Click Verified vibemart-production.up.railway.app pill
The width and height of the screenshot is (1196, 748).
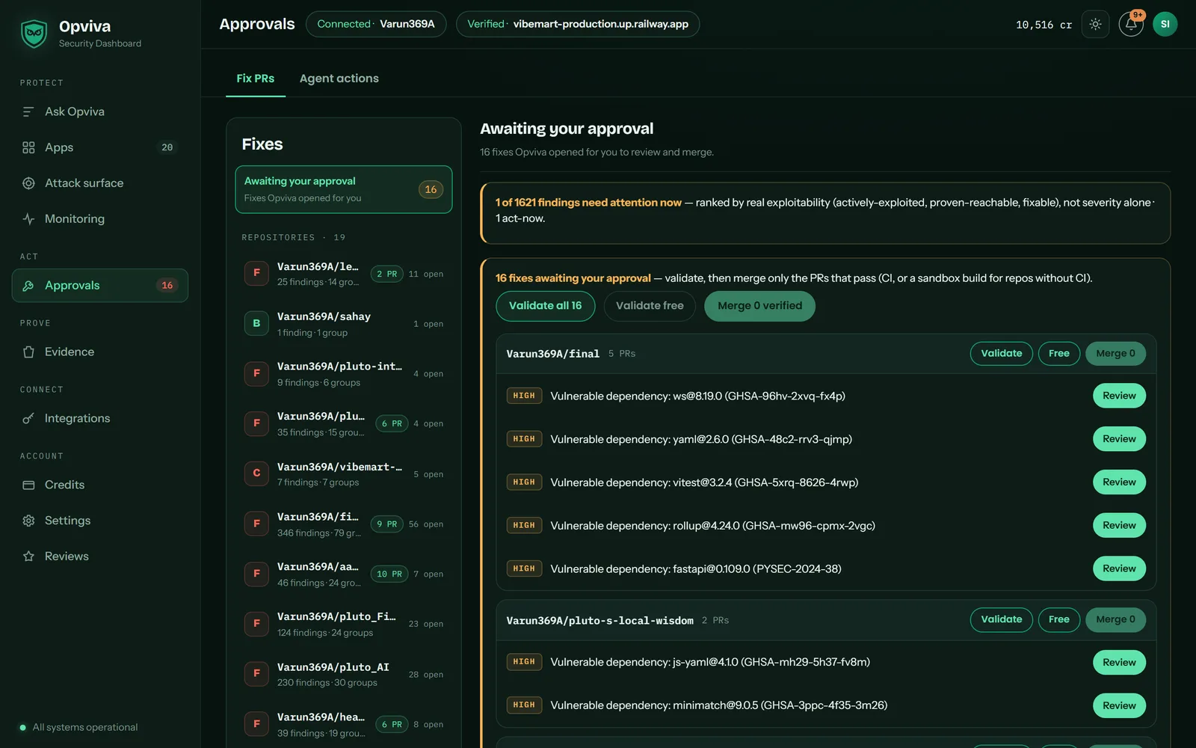578,24
